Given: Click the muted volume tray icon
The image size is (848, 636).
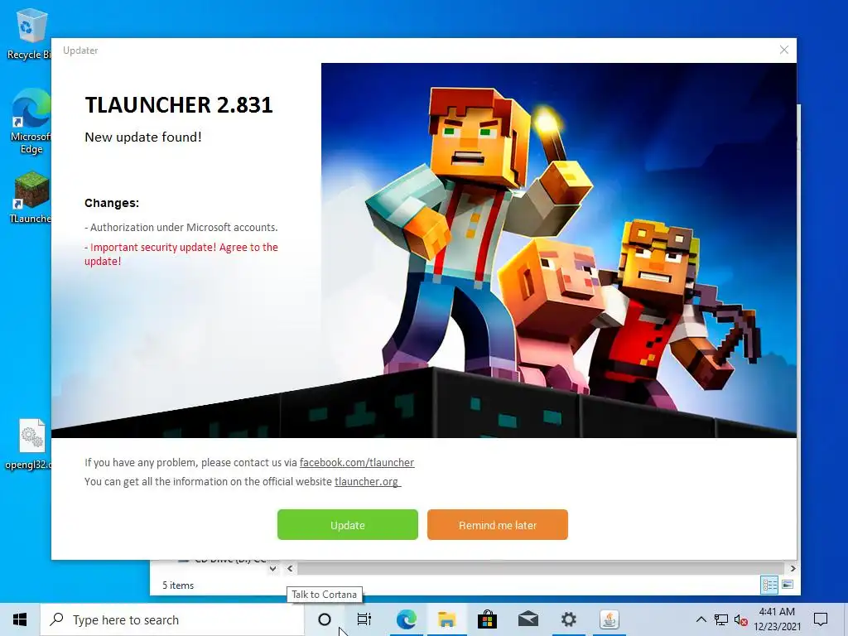Looking at the screenshot, I should [741, 619].
